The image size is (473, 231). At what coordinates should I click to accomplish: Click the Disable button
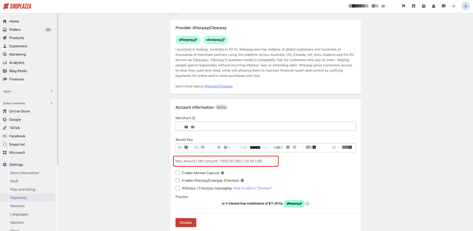186,223
